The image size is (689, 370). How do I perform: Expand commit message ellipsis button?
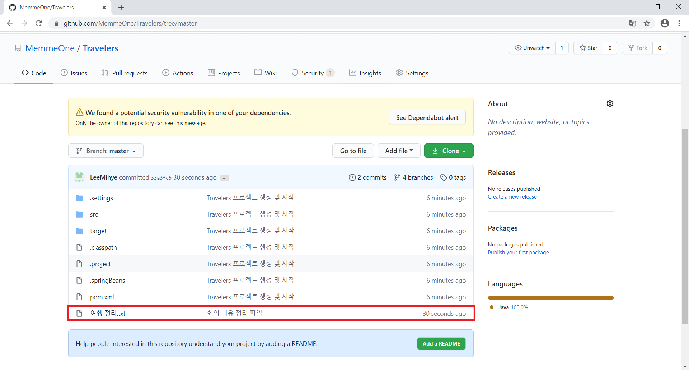tap(225, 178)
